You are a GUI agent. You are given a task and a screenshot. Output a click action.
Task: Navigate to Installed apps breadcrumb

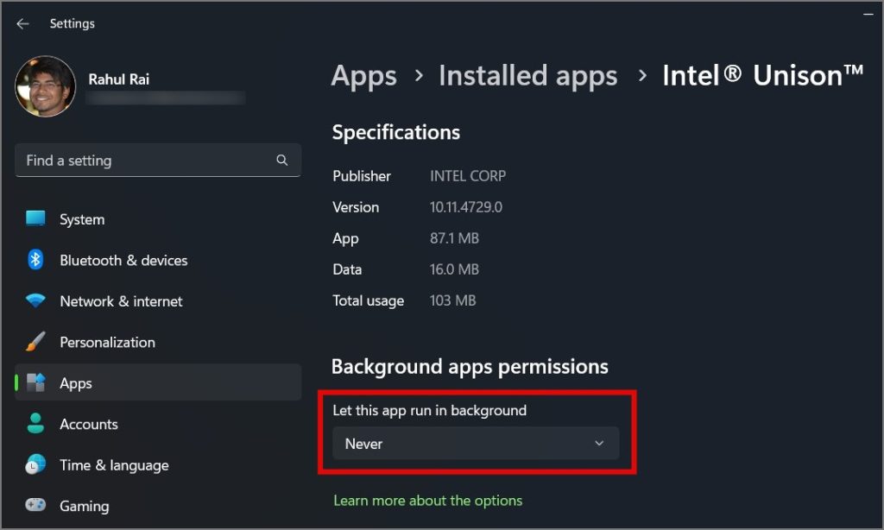point(528,76)
